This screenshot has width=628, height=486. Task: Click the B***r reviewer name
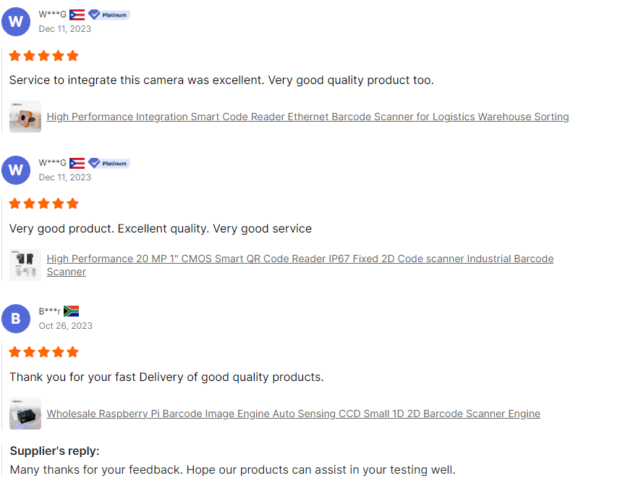pos(50,311)
